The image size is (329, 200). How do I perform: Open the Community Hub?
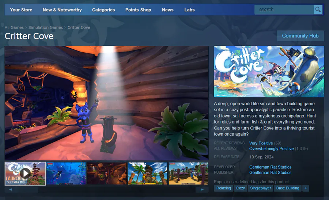[300, 36]
